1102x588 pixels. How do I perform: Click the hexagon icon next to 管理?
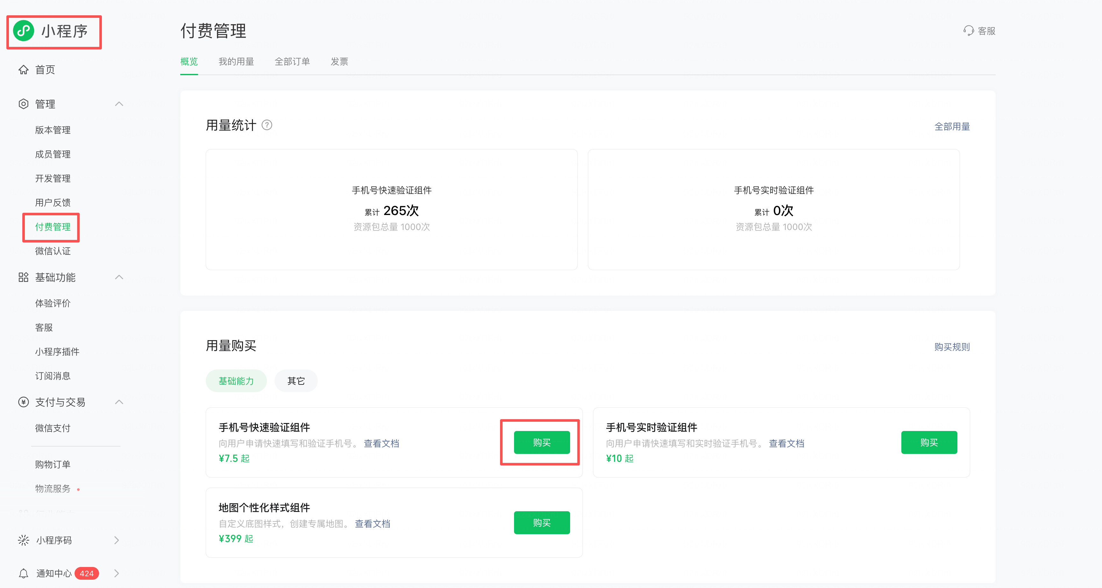click(x=24, y=104)
